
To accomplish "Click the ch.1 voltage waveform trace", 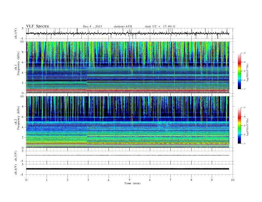I will coord(127,33).
